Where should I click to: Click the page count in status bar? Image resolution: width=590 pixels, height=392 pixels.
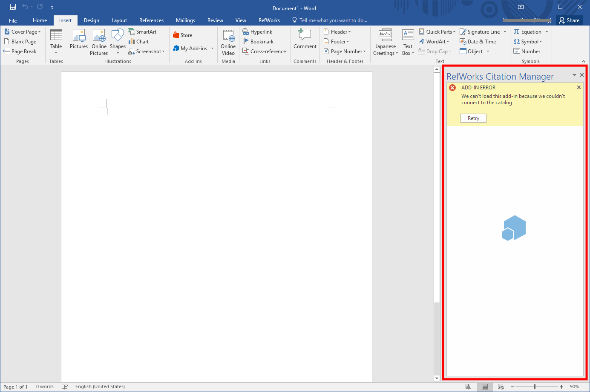point(15,387)
